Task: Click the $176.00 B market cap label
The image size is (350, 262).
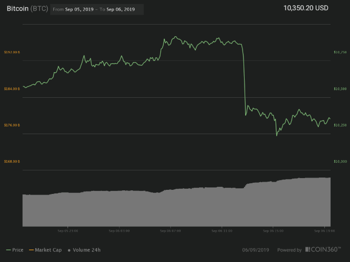Action: tap(12, 125)
